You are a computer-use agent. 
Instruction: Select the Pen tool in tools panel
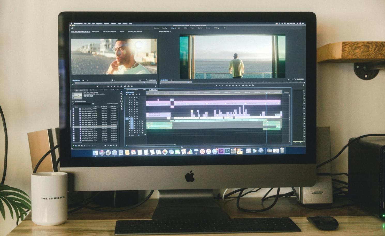coord(121,104)
